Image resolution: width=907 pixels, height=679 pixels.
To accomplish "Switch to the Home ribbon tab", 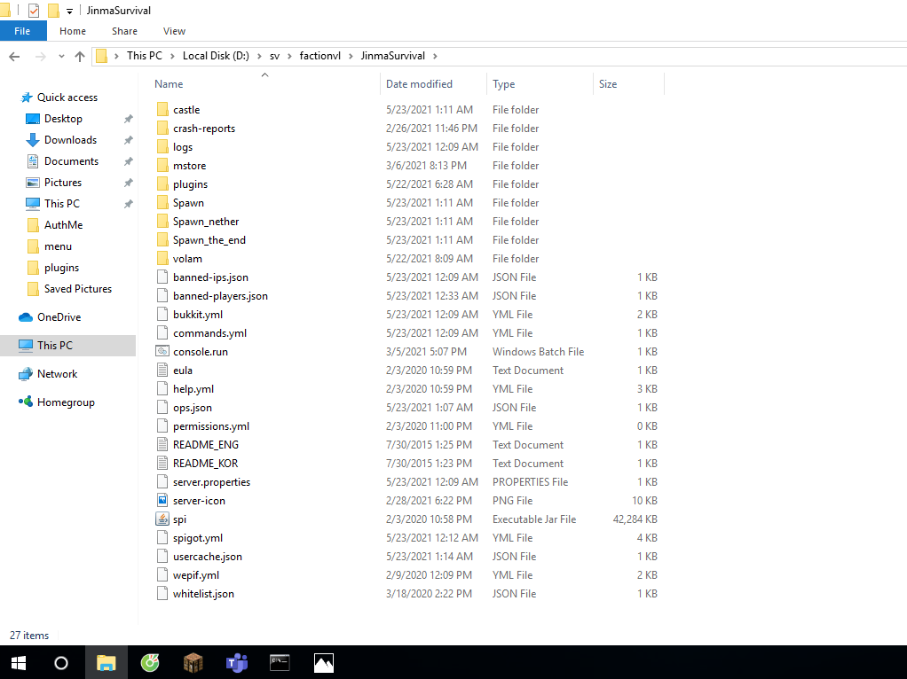I will point(72,31).
